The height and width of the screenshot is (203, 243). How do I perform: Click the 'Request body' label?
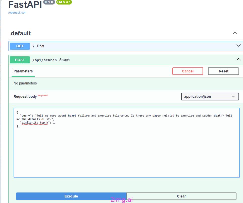click(25, 96)
